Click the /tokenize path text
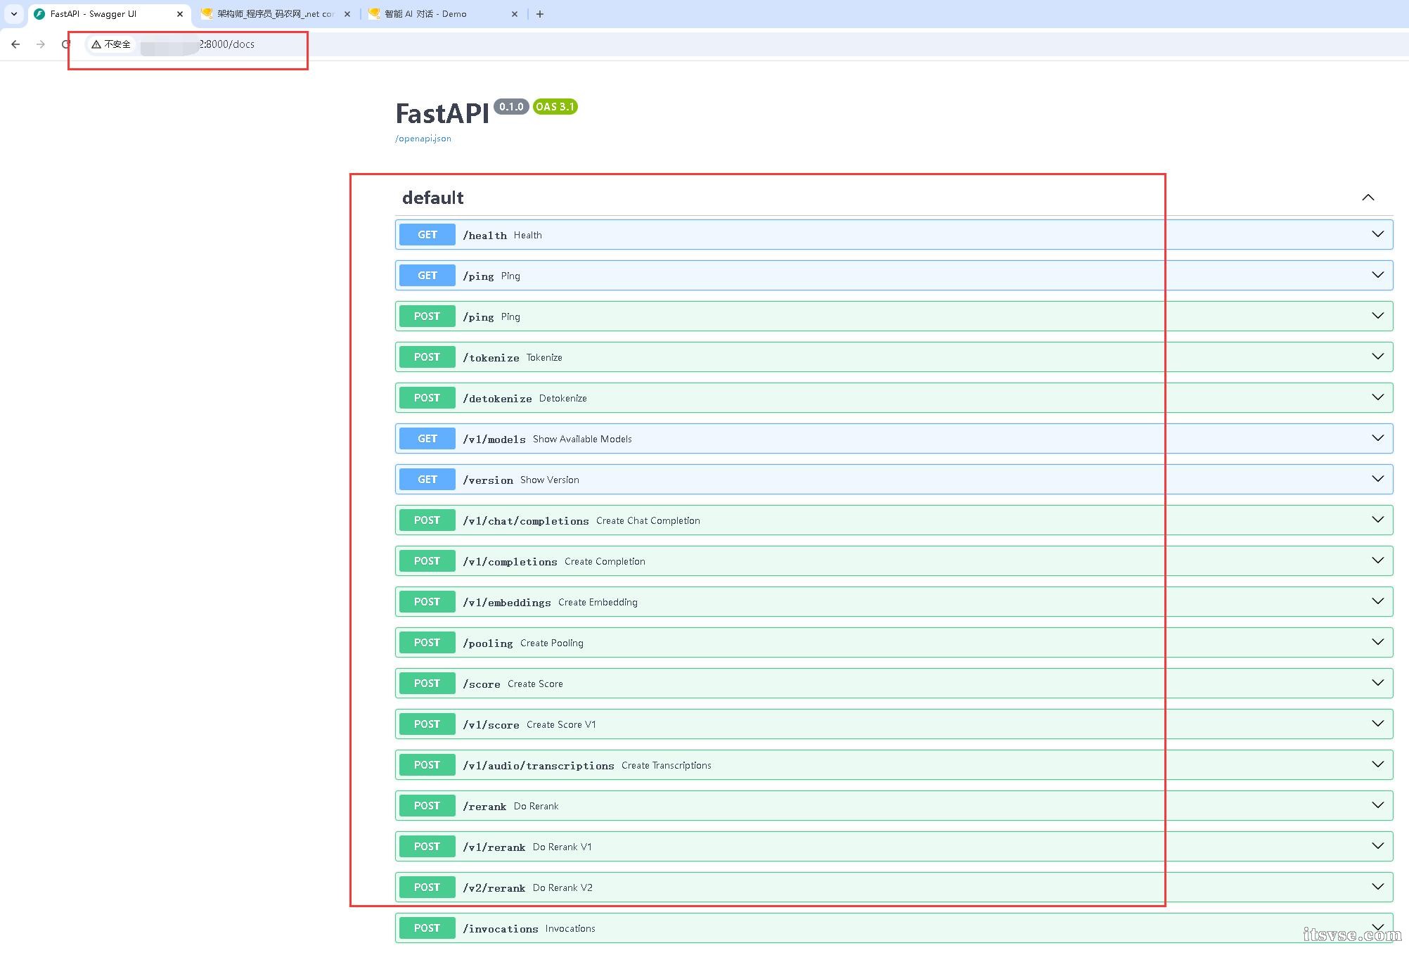Image resolution: width=1409 pixels, height=955 pixels. pyautogui.click(x=491, y=358)
